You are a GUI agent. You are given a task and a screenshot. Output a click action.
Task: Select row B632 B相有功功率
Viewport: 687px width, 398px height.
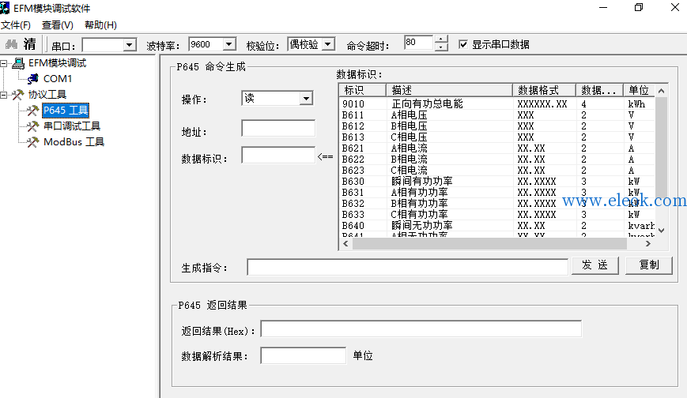coord(497,204)
